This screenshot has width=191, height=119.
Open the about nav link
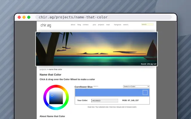coord(73,25)
